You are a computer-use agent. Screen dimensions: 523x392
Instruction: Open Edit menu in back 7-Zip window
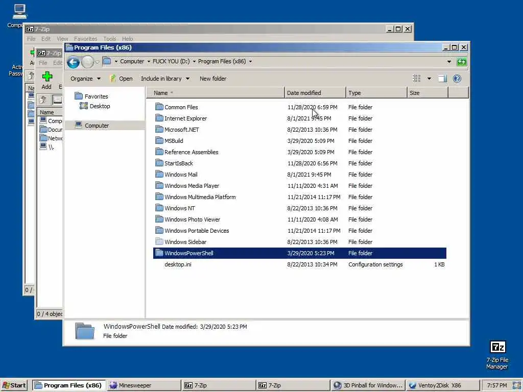[x=45, y=39]
